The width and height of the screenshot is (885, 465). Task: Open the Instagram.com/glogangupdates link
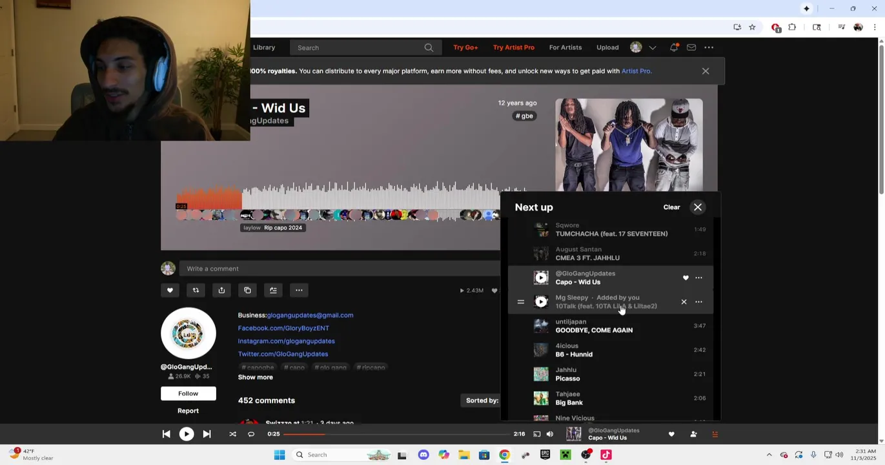(286, 341)
